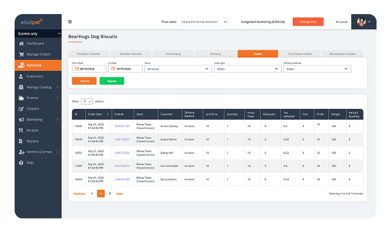The height and width of the screenshot is (233, 391).
Task: Open Leland Glenn's order number link
Action: click(x=122, y=139)
